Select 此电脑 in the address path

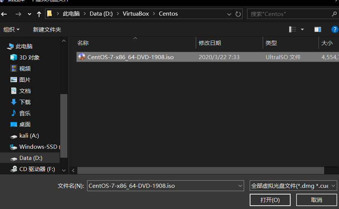(x=71, y=14)
